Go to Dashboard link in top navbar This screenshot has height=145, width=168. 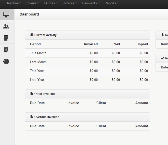click(13, 3)
